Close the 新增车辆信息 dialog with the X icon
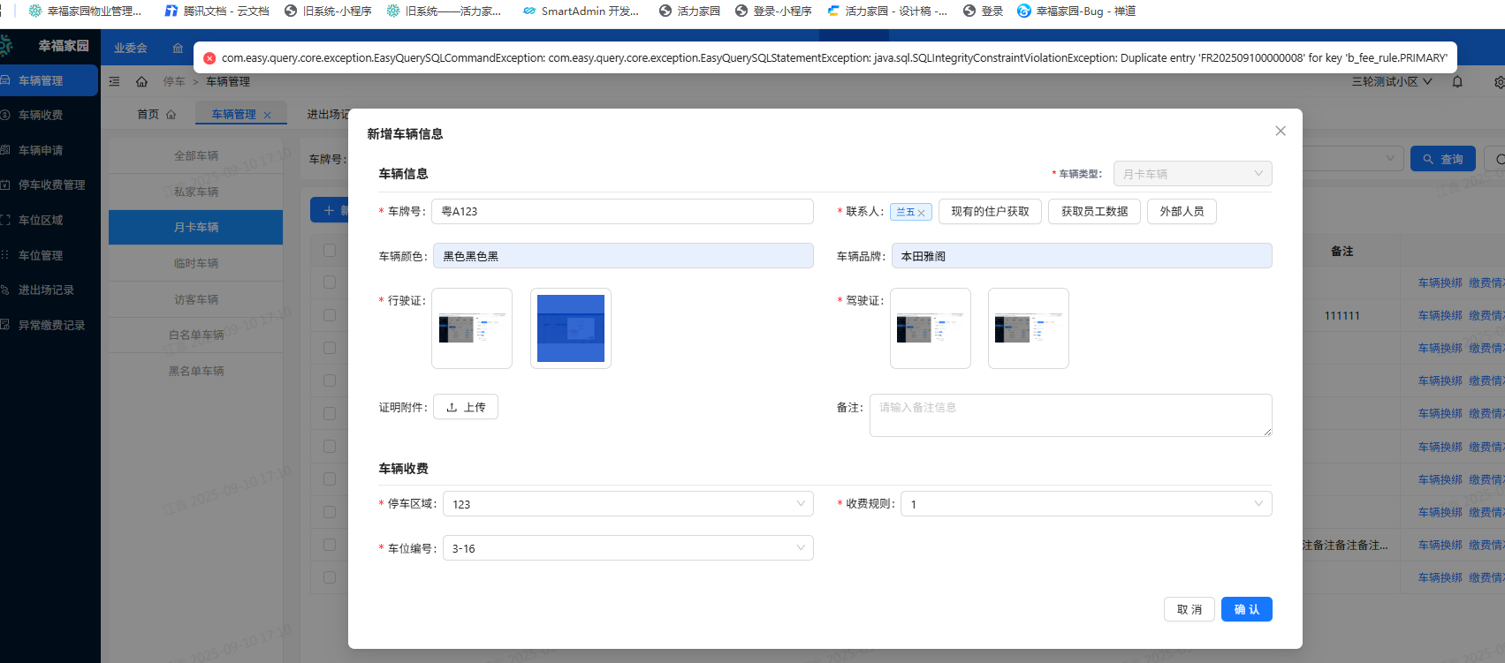Image resolution: width=1505 pixels, height=663 pixels. click(1281, 131)
